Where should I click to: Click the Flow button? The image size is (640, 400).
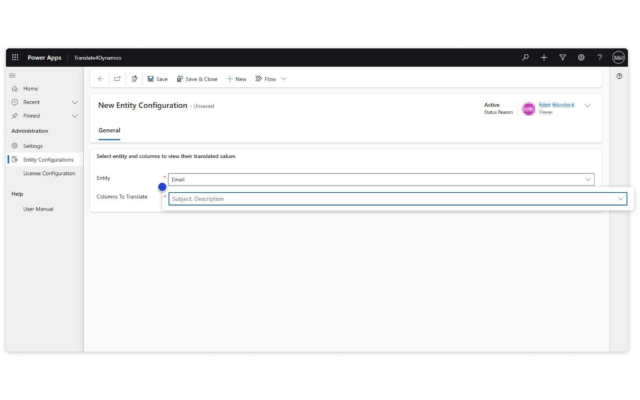pos(266,79)
